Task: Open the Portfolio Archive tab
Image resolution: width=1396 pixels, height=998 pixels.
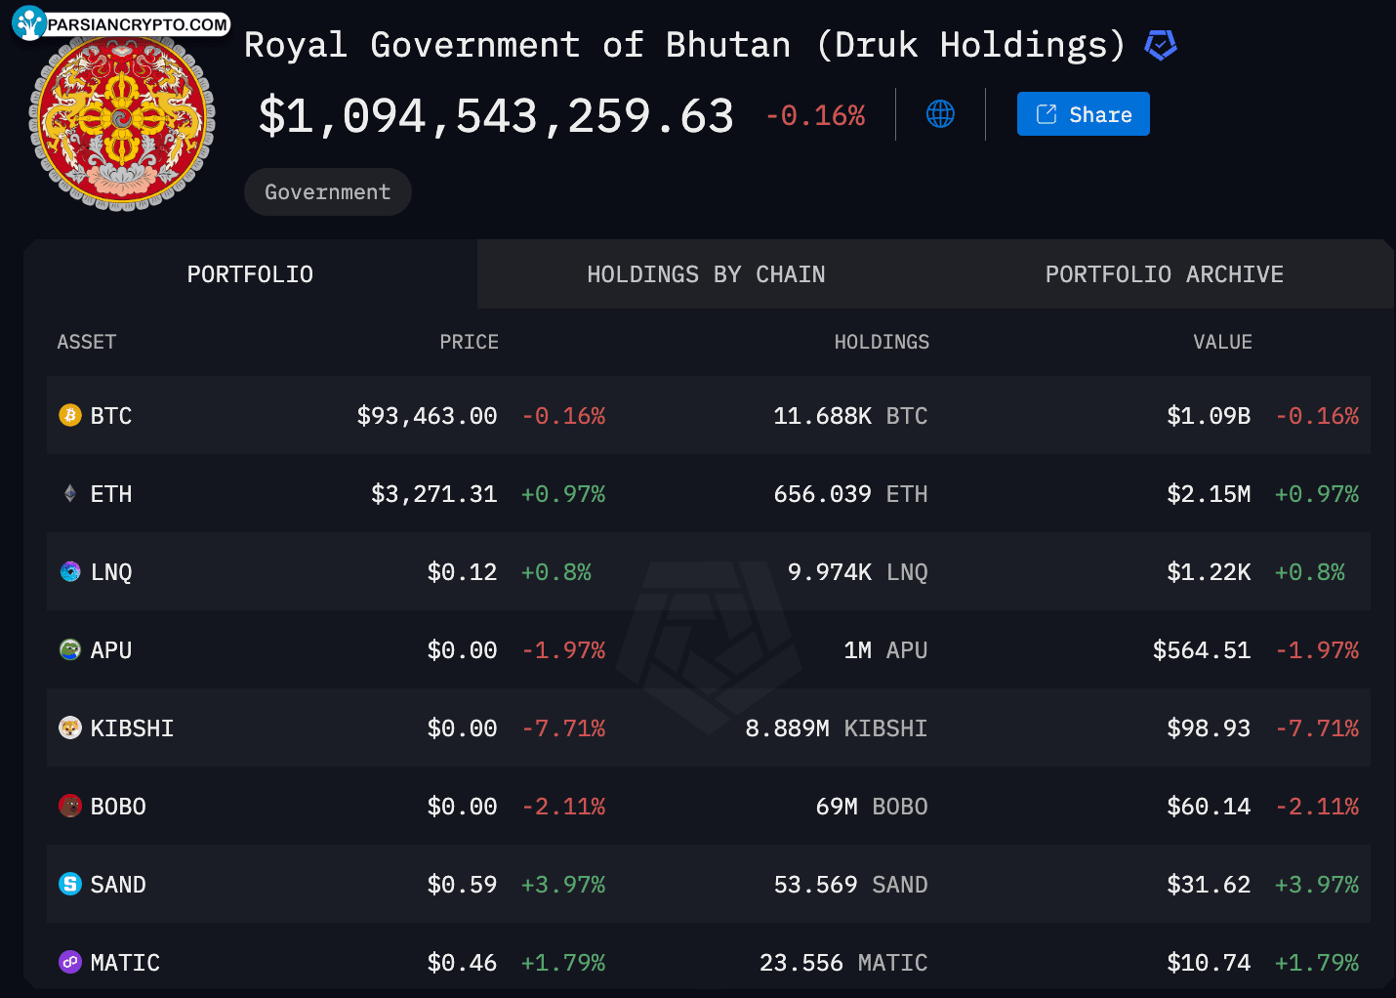Action: click(x=1165, y=274)
